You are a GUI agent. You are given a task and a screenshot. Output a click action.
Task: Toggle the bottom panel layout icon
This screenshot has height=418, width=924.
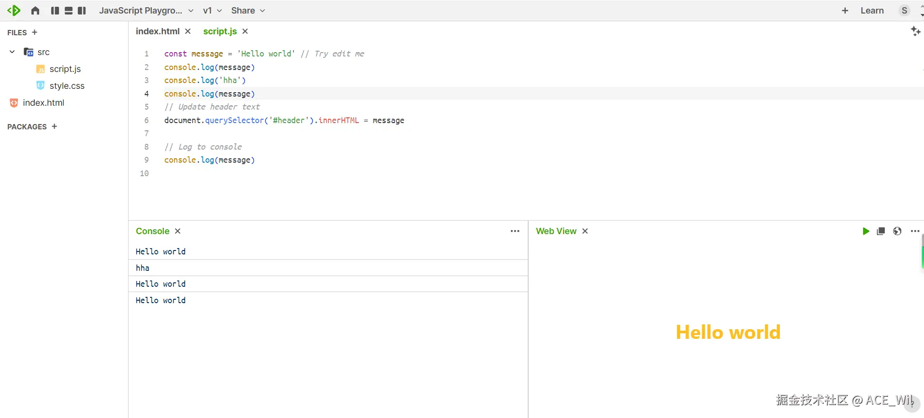point(69,11)
